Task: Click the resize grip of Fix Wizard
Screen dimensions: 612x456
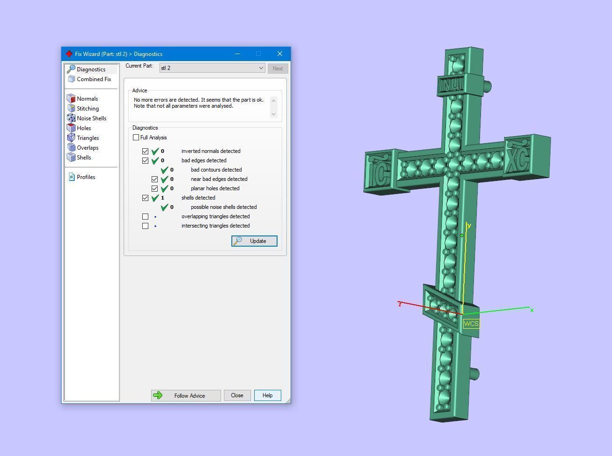Action: tap(288, 401)
